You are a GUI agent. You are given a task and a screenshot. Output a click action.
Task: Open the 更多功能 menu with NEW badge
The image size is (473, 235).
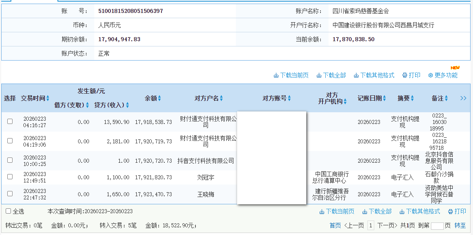point(443,75)
